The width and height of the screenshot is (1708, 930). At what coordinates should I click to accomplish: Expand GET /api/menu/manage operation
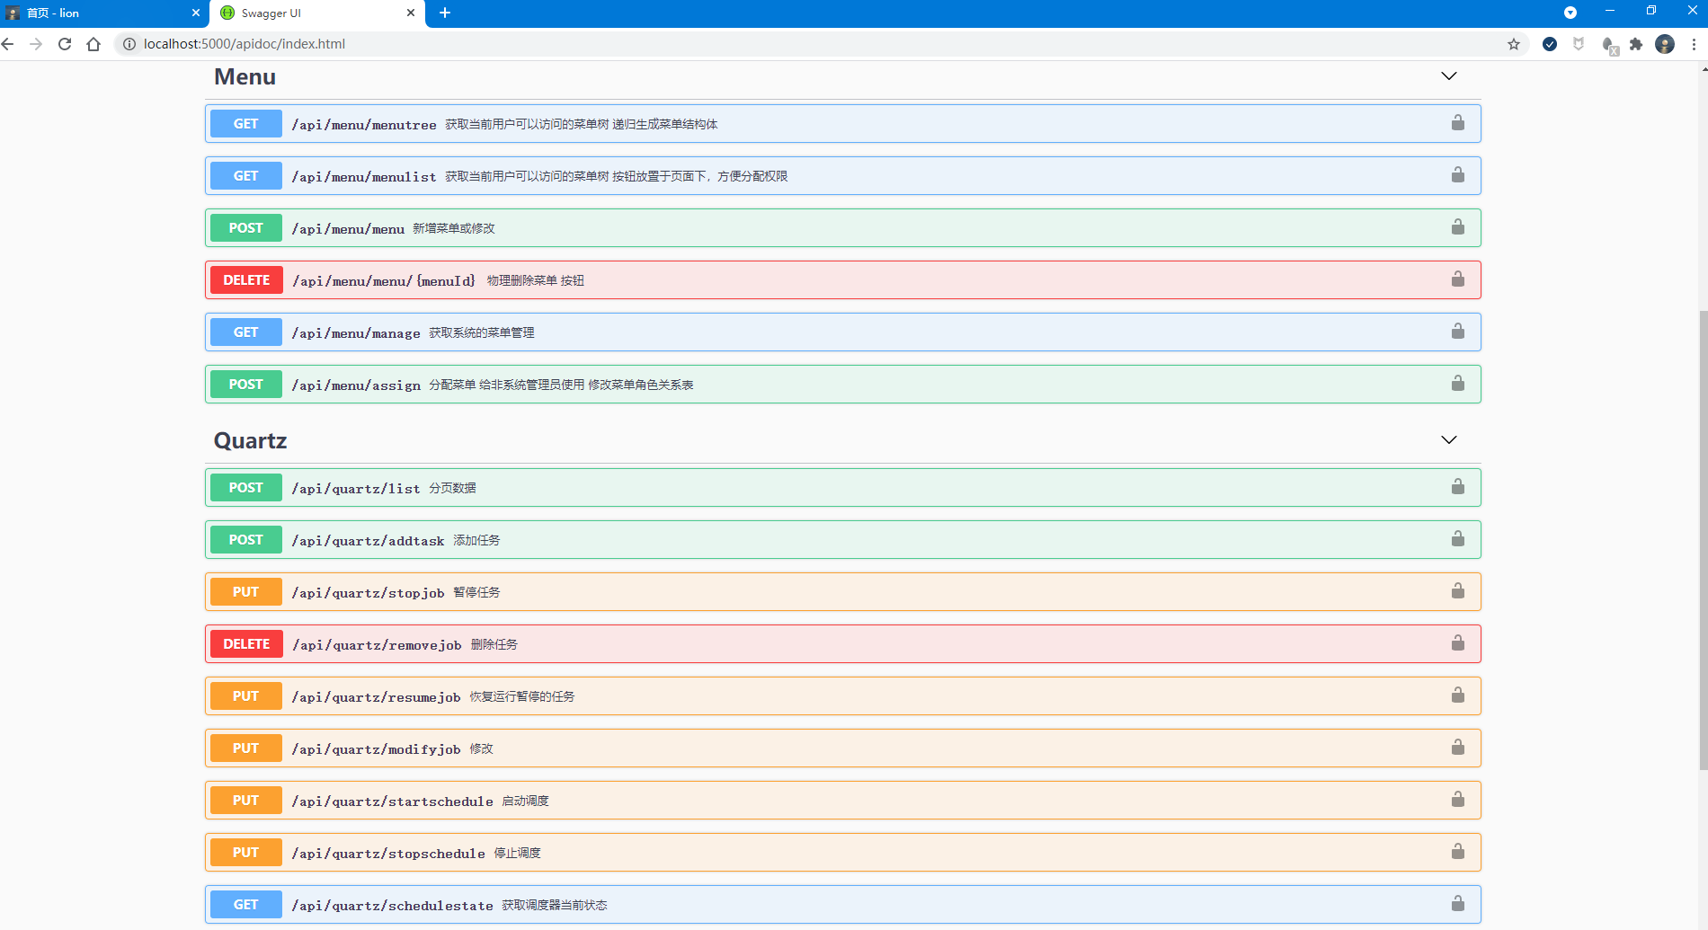(843, 332)
